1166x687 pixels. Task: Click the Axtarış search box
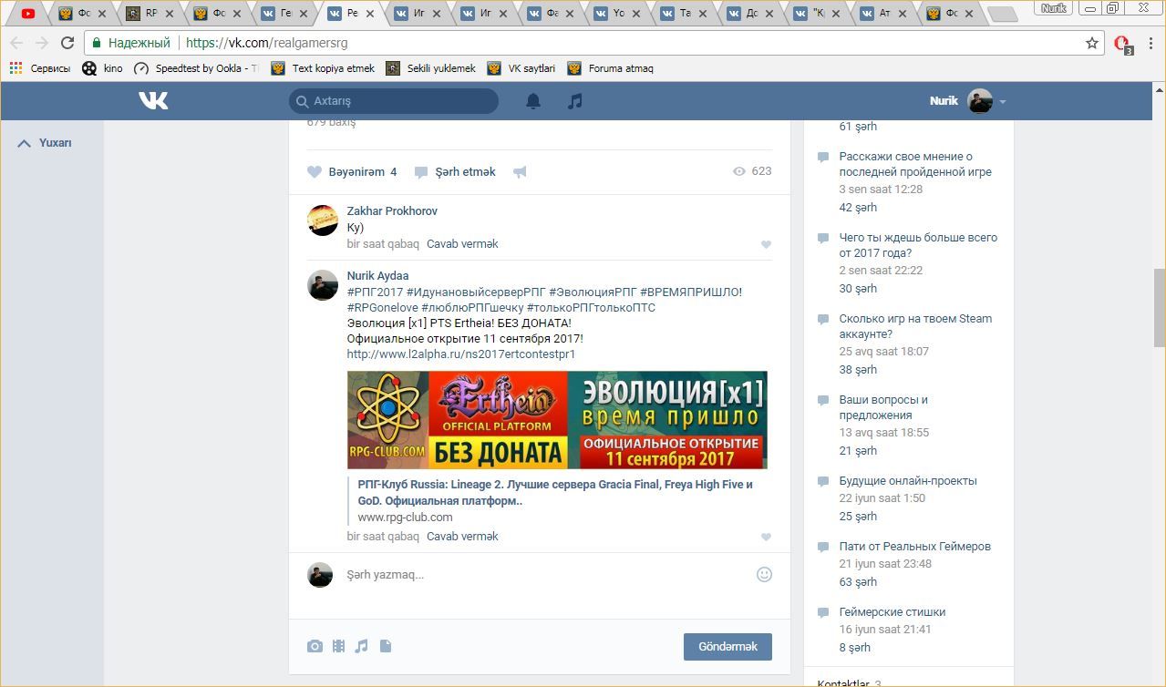[x=394, y=101]
